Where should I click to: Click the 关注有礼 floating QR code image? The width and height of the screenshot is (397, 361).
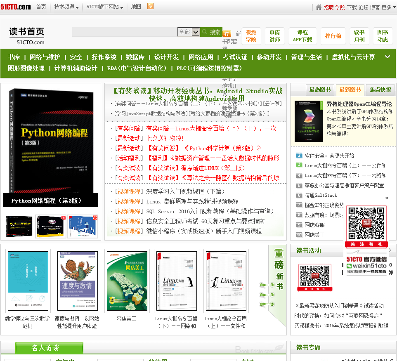(366, 226)
